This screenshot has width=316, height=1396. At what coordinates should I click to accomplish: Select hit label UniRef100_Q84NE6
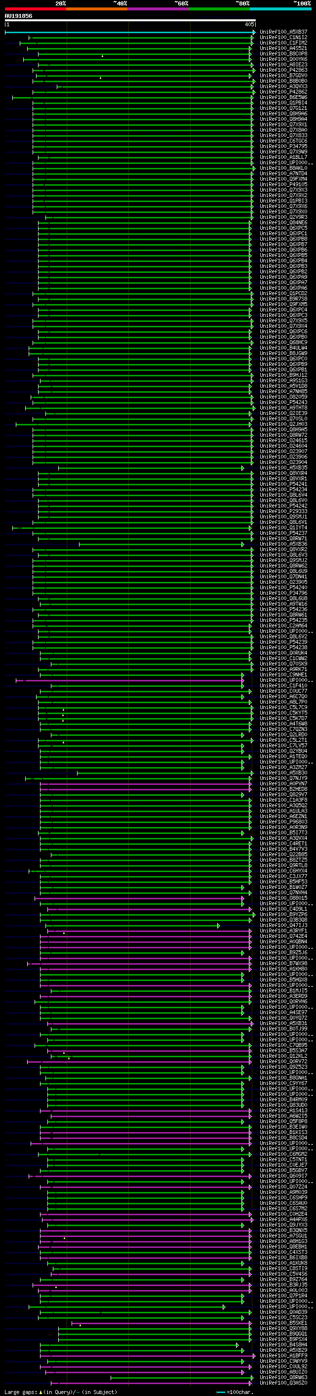tap(283, 223)
